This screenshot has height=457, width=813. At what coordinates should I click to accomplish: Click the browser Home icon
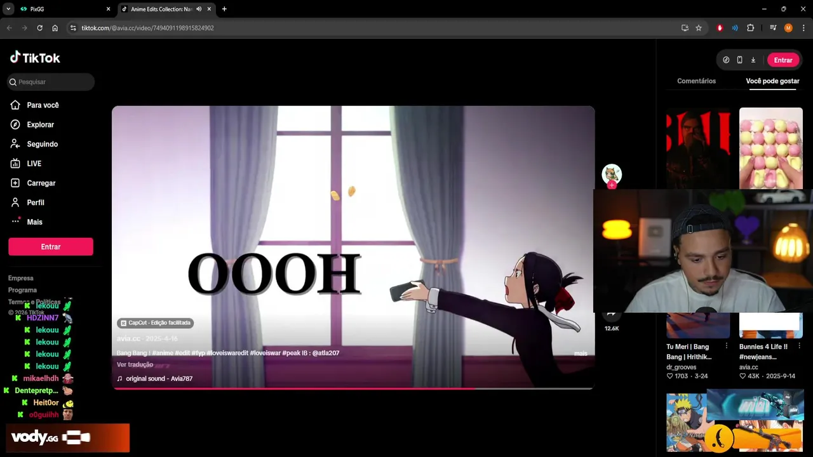[x=55, y=28]
